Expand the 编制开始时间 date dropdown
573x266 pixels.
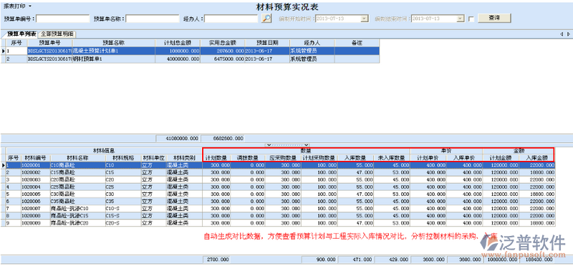(365, 19)
